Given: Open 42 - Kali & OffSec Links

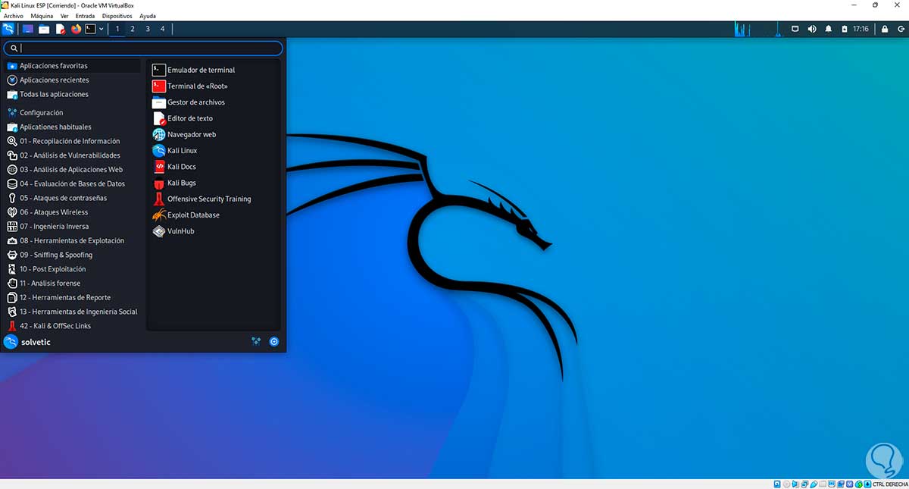Looking at the screenshot, I should coord(73,326).
